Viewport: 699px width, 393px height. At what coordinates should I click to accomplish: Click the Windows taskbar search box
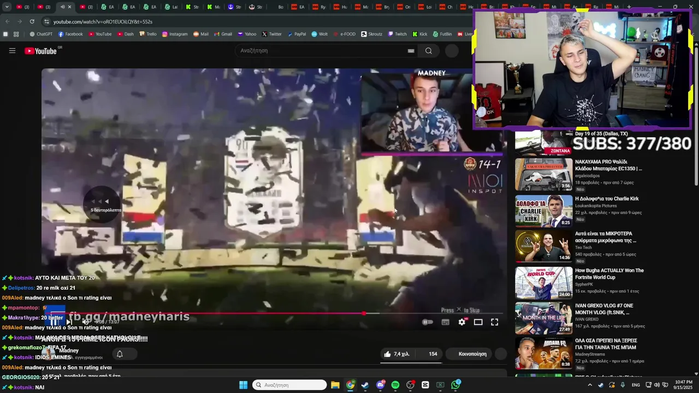[x=289, y=385]
